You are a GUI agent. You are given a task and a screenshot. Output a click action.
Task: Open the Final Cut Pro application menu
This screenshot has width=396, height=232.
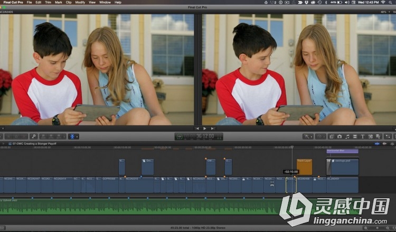pos(13,2)
